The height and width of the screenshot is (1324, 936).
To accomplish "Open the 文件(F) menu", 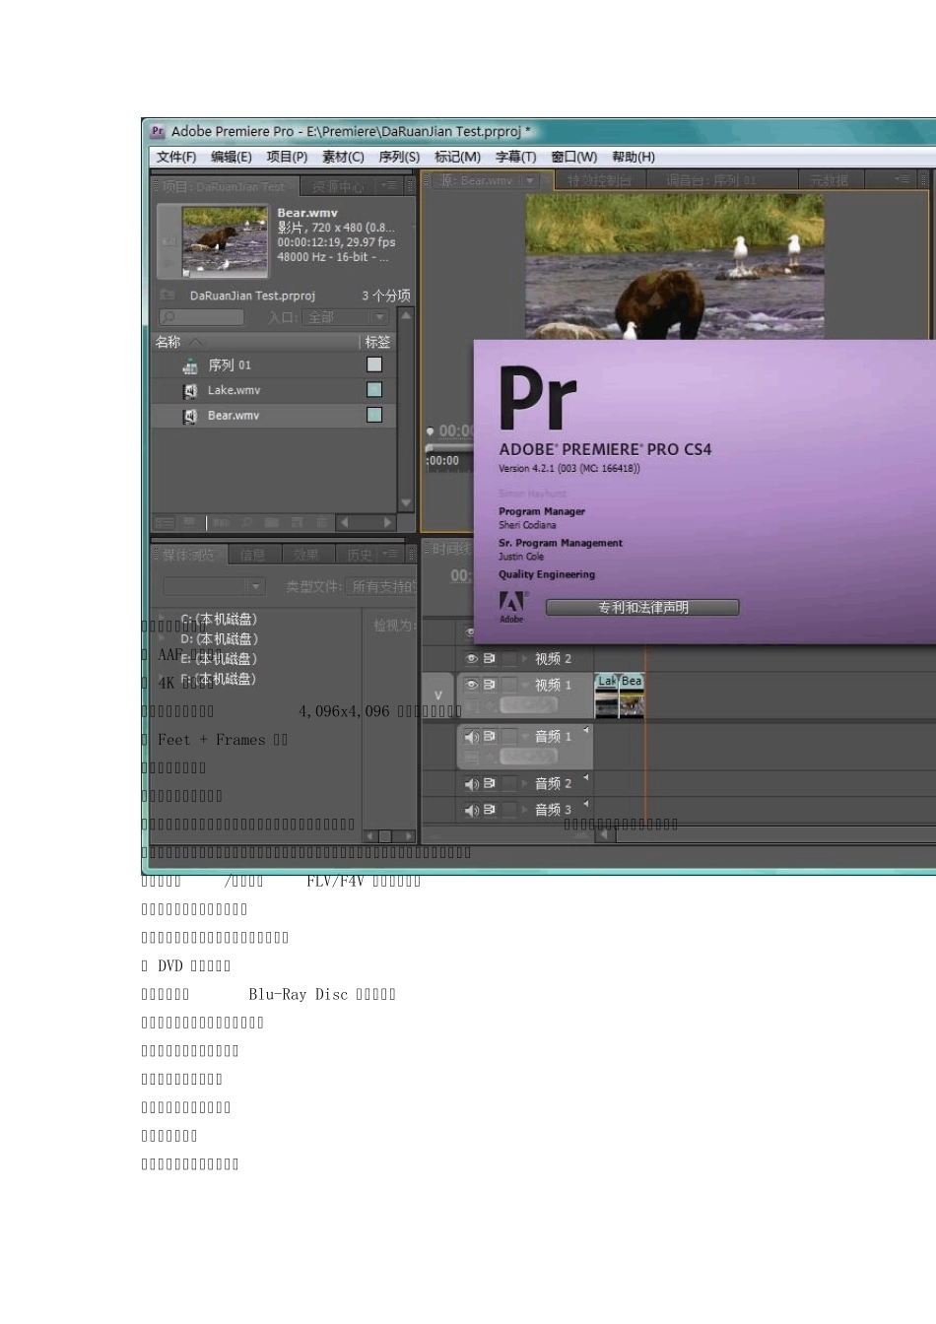I will click(x=176, y=157).
